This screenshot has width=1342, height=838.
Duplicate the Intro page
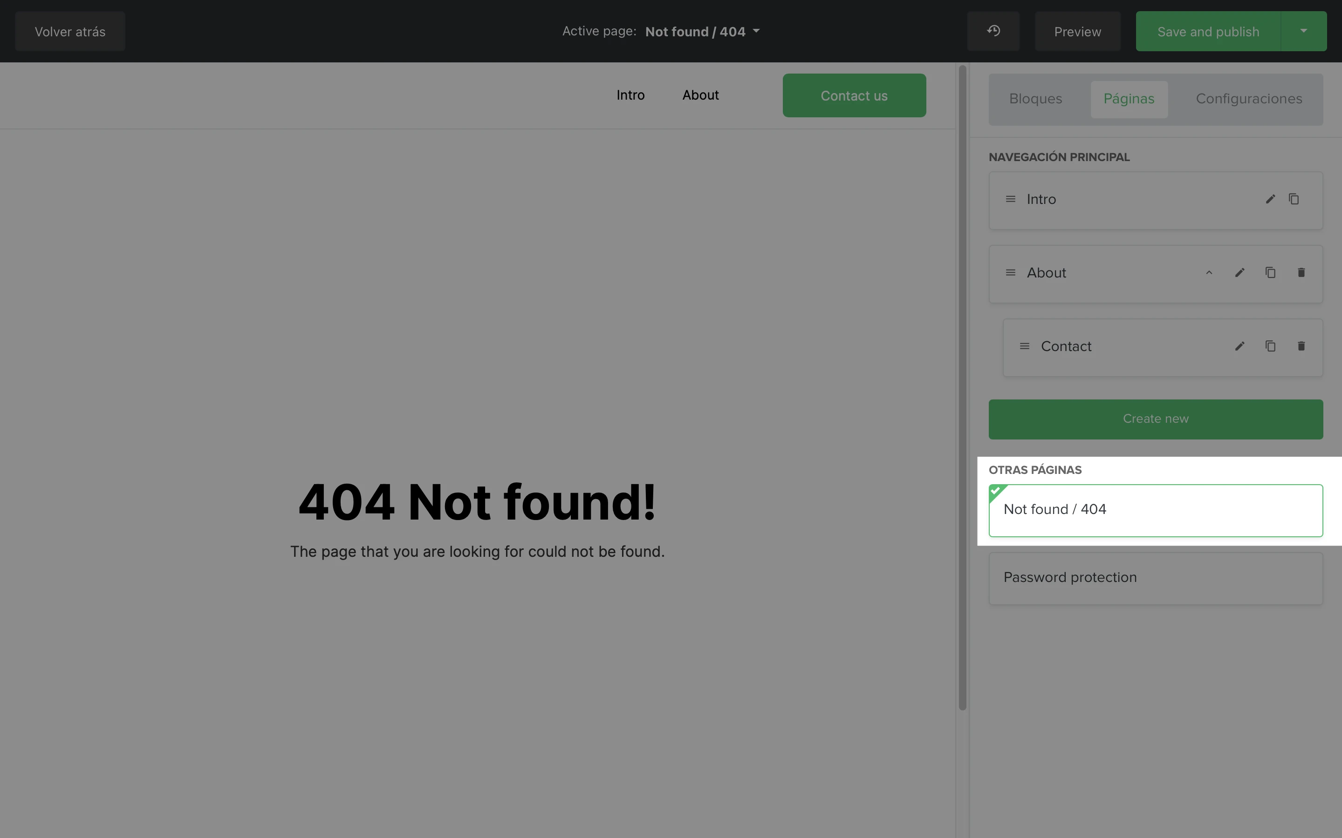click(x=1294, y=199)
